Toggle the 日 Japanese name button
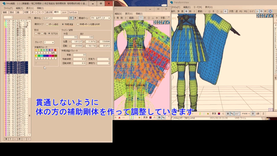 [x=71, y=18]
